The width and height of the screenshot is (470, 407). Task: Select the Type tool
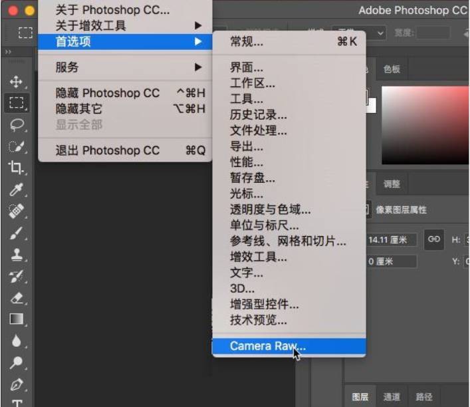pyautogui.click(x=17, y=402)
